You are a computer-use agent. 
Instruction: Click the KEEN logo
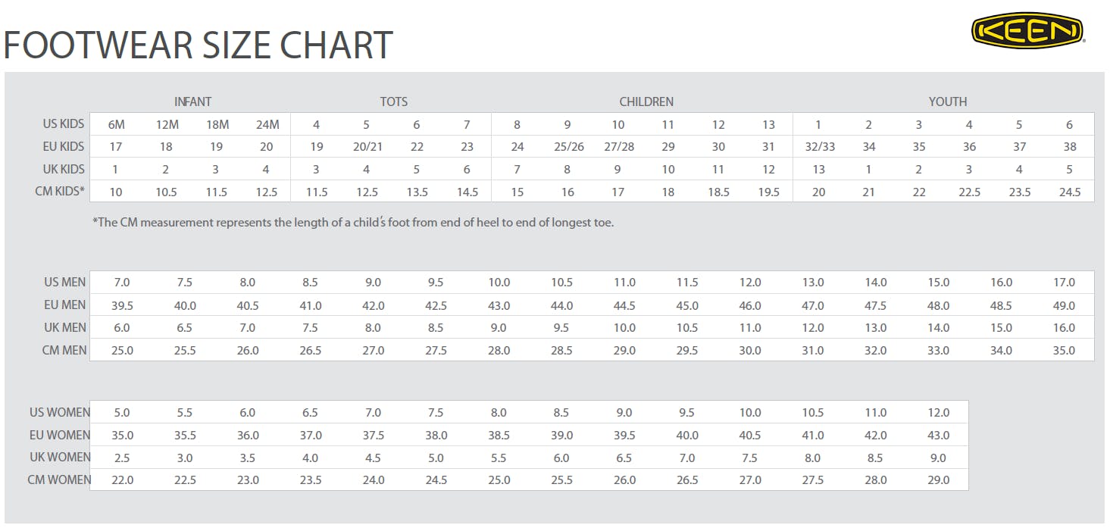pyautogui.click(x=1028, y=31)
